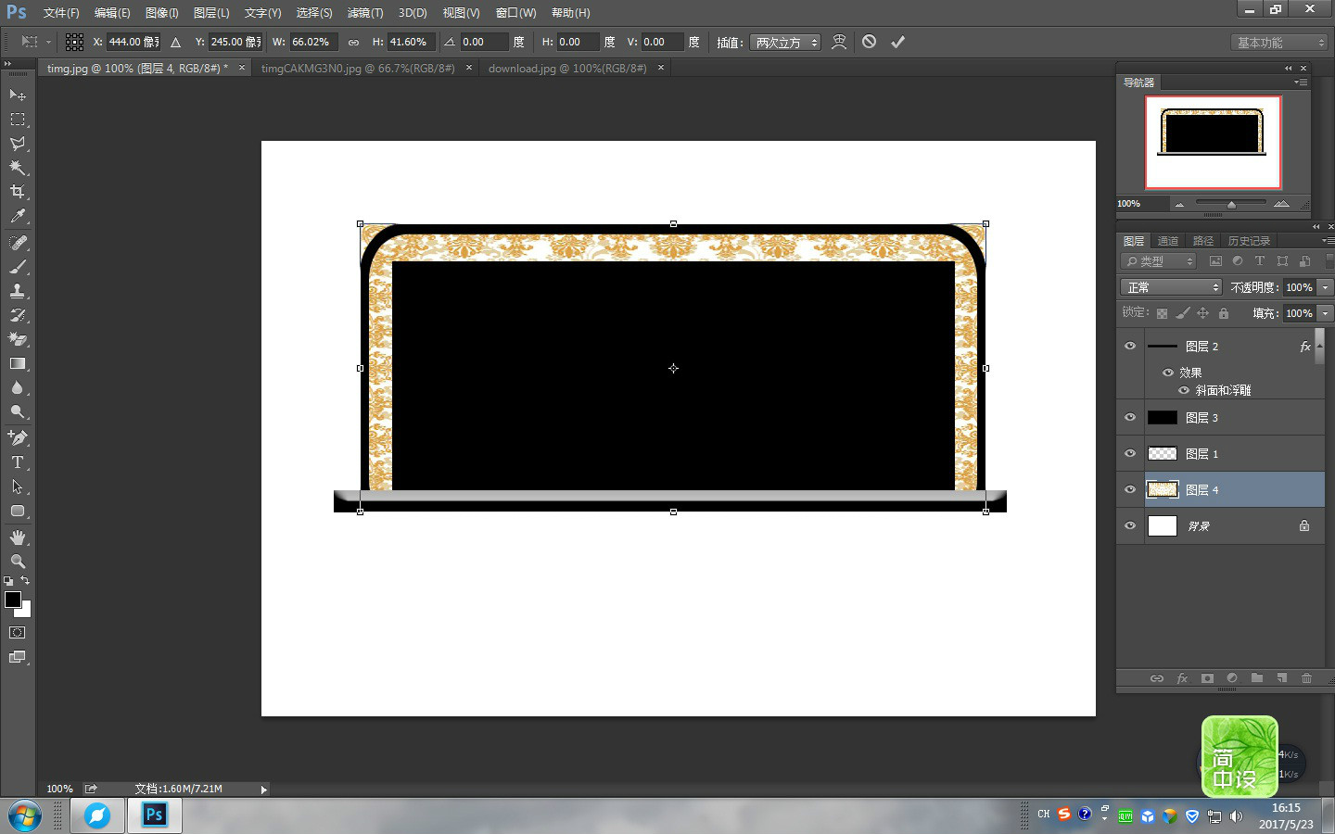The height and width of the screenshot is (834, 1335).
Task: Open the navigator panel flyout menu
Action: [1301, 82]
